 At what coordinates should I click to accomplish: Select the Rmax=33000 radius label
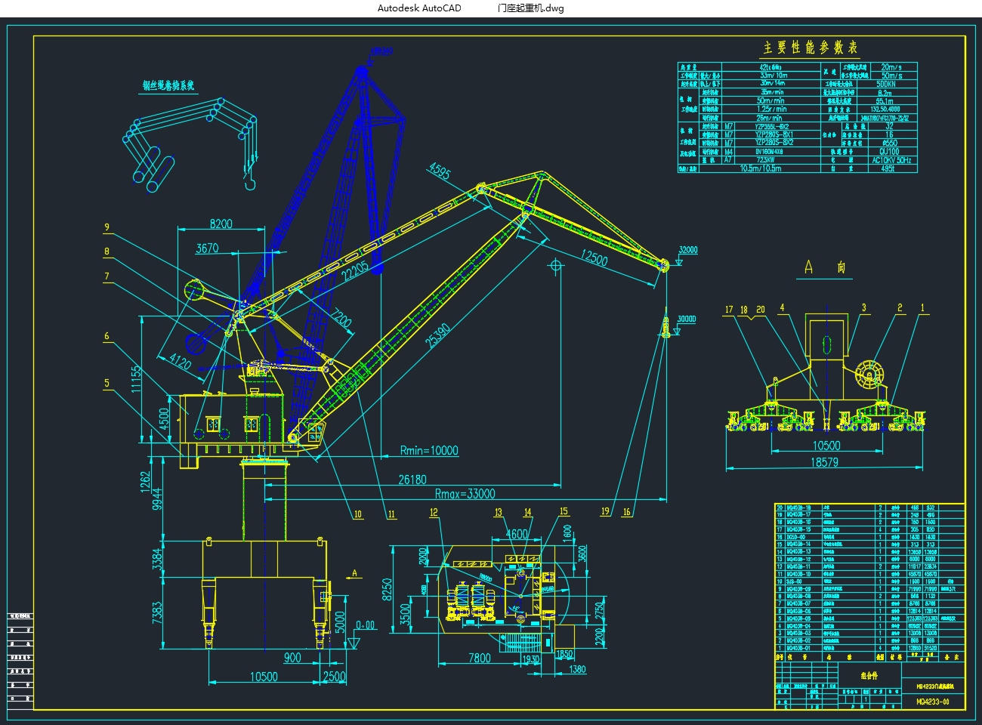click(x=465, y=494)
